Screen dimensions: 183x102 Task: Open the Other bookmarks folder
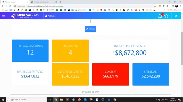tap(174, 10)
